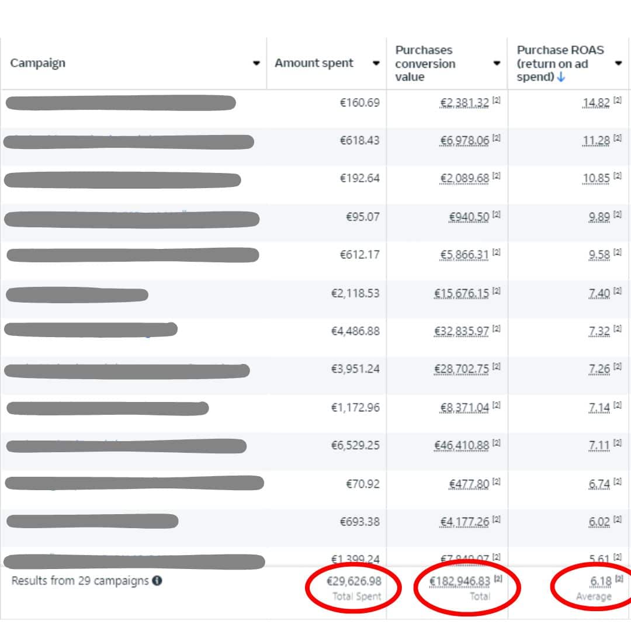This screenshot has width=631, height=631.
Task: Click footnote [2] marker next to €182,946.83 total
Action: click(497, 579)
